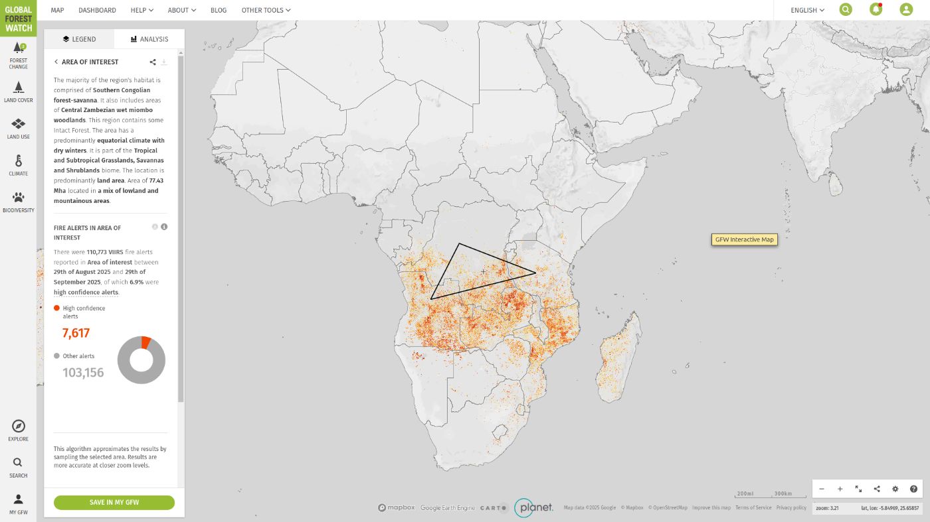The width and height of the screenshot is (930, 522).
Task: Open the Terms of Service link
Action: (x=753, y=507)
